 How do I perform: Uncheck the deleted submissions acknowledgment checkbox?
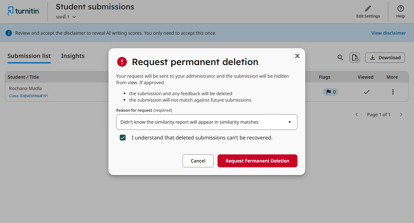123,138
